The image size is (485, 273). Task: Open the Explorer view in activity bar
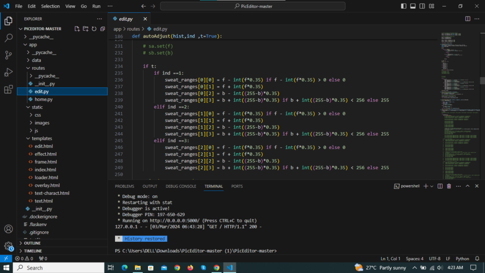pyautogui.click(x=9, y=21)
